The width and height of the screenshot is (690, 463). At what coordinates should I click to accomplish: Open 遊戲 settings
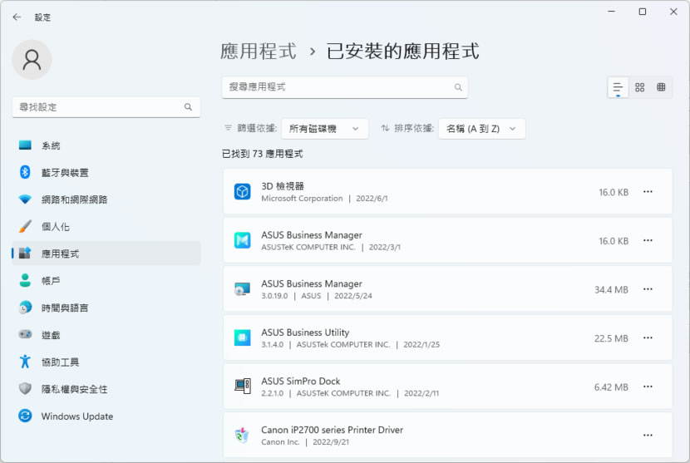click(x=106, y=335)
